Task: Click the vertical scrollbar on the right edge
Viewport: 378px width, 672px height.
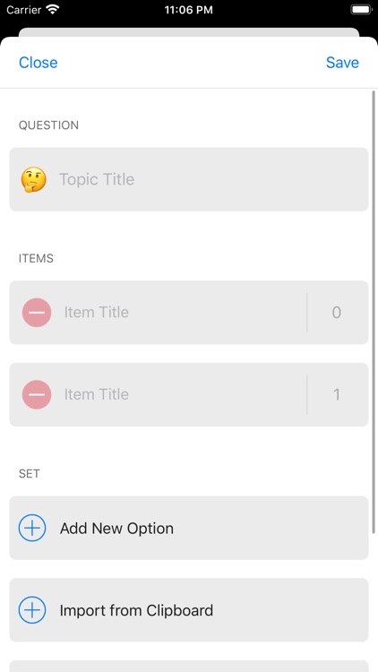Action: [374, 311]
